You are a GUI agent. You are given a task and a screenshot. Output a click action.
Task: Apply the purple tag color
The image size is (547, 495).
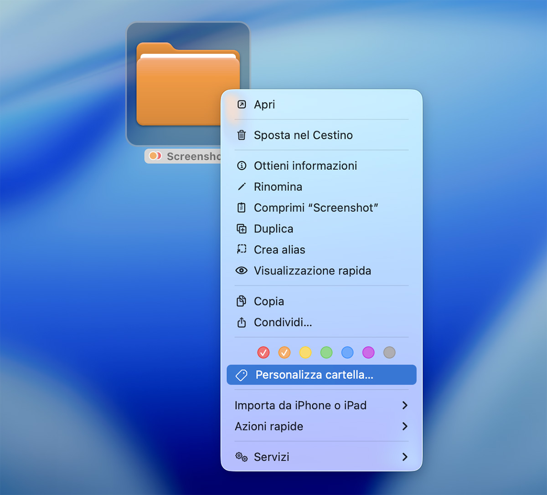(368, 352)
